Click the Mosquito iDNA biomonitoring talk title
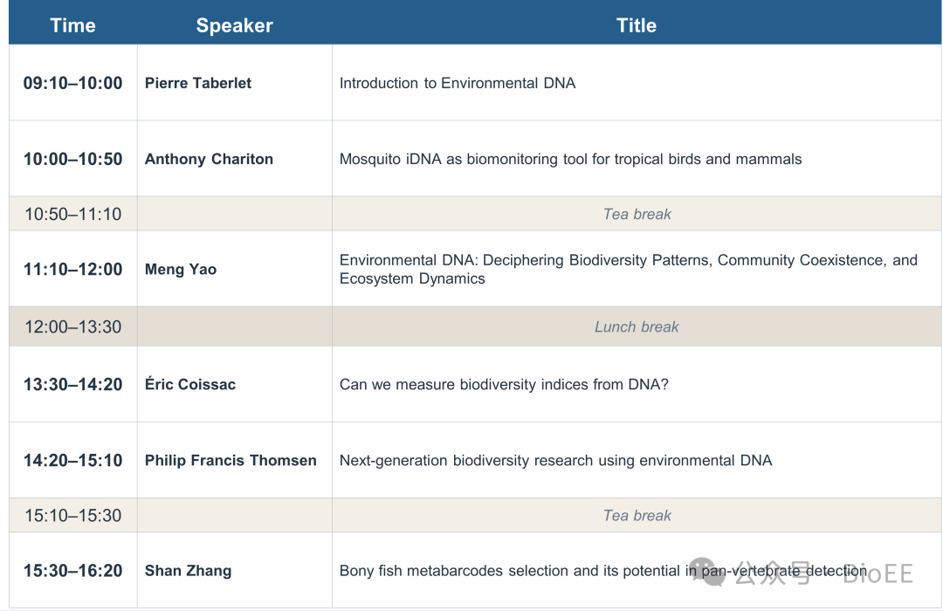This screenshot has width=943, height=611. (x=570, y=159)
